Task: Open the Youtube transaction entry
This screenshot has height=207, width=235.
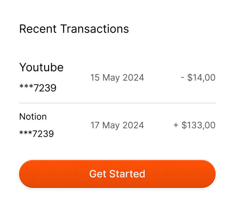Action: click(41, 67)
